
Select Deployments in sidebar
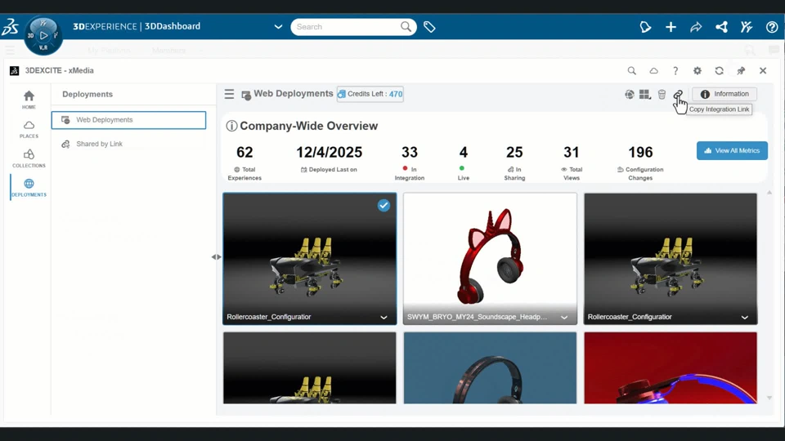(x=29, y=188)
